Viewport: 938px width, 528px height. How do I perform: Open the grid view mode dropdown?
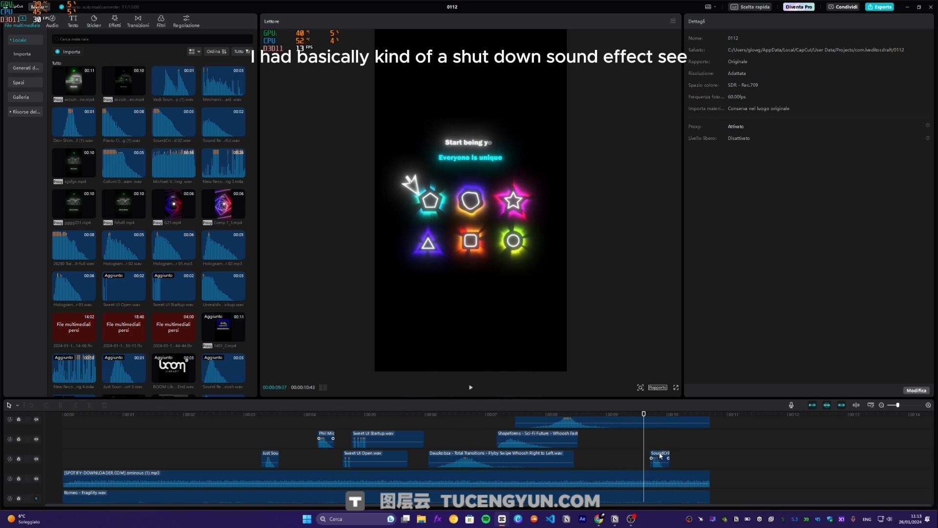(194, 51)
